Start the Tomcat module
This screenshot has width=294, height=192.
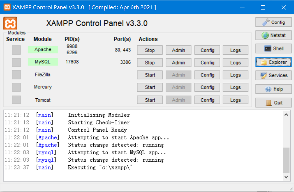tap(149, 100)
